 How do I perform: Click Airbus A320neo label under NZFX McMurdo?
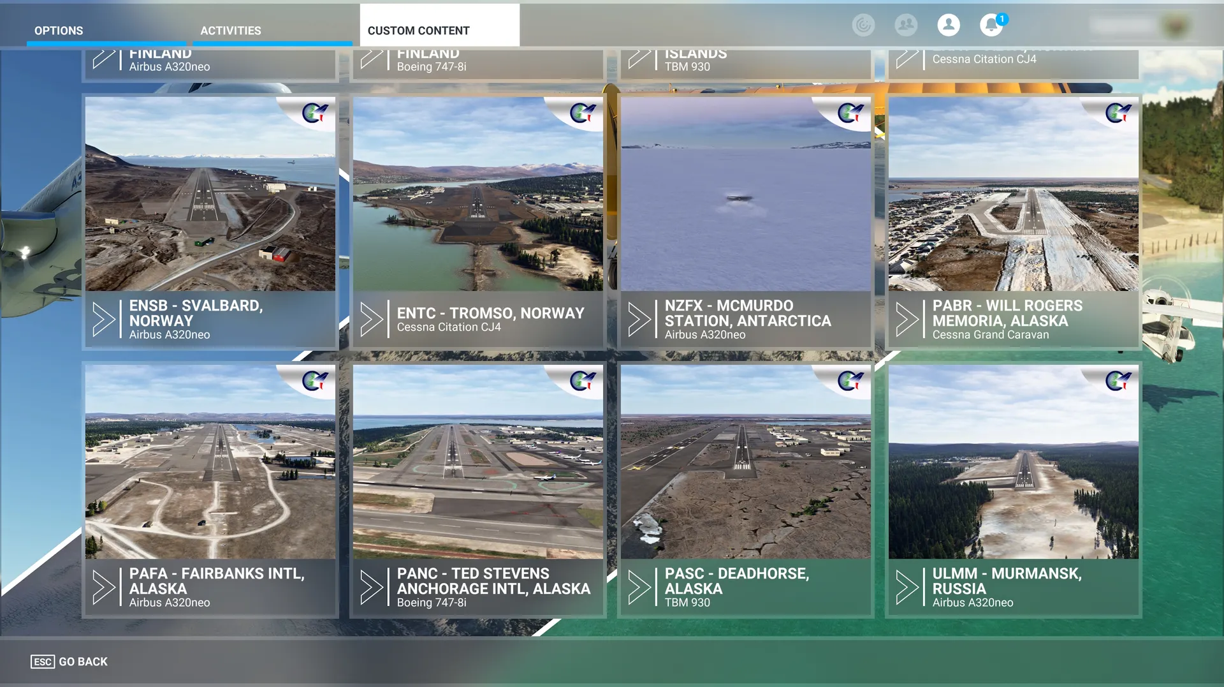[x=705, y=335]
